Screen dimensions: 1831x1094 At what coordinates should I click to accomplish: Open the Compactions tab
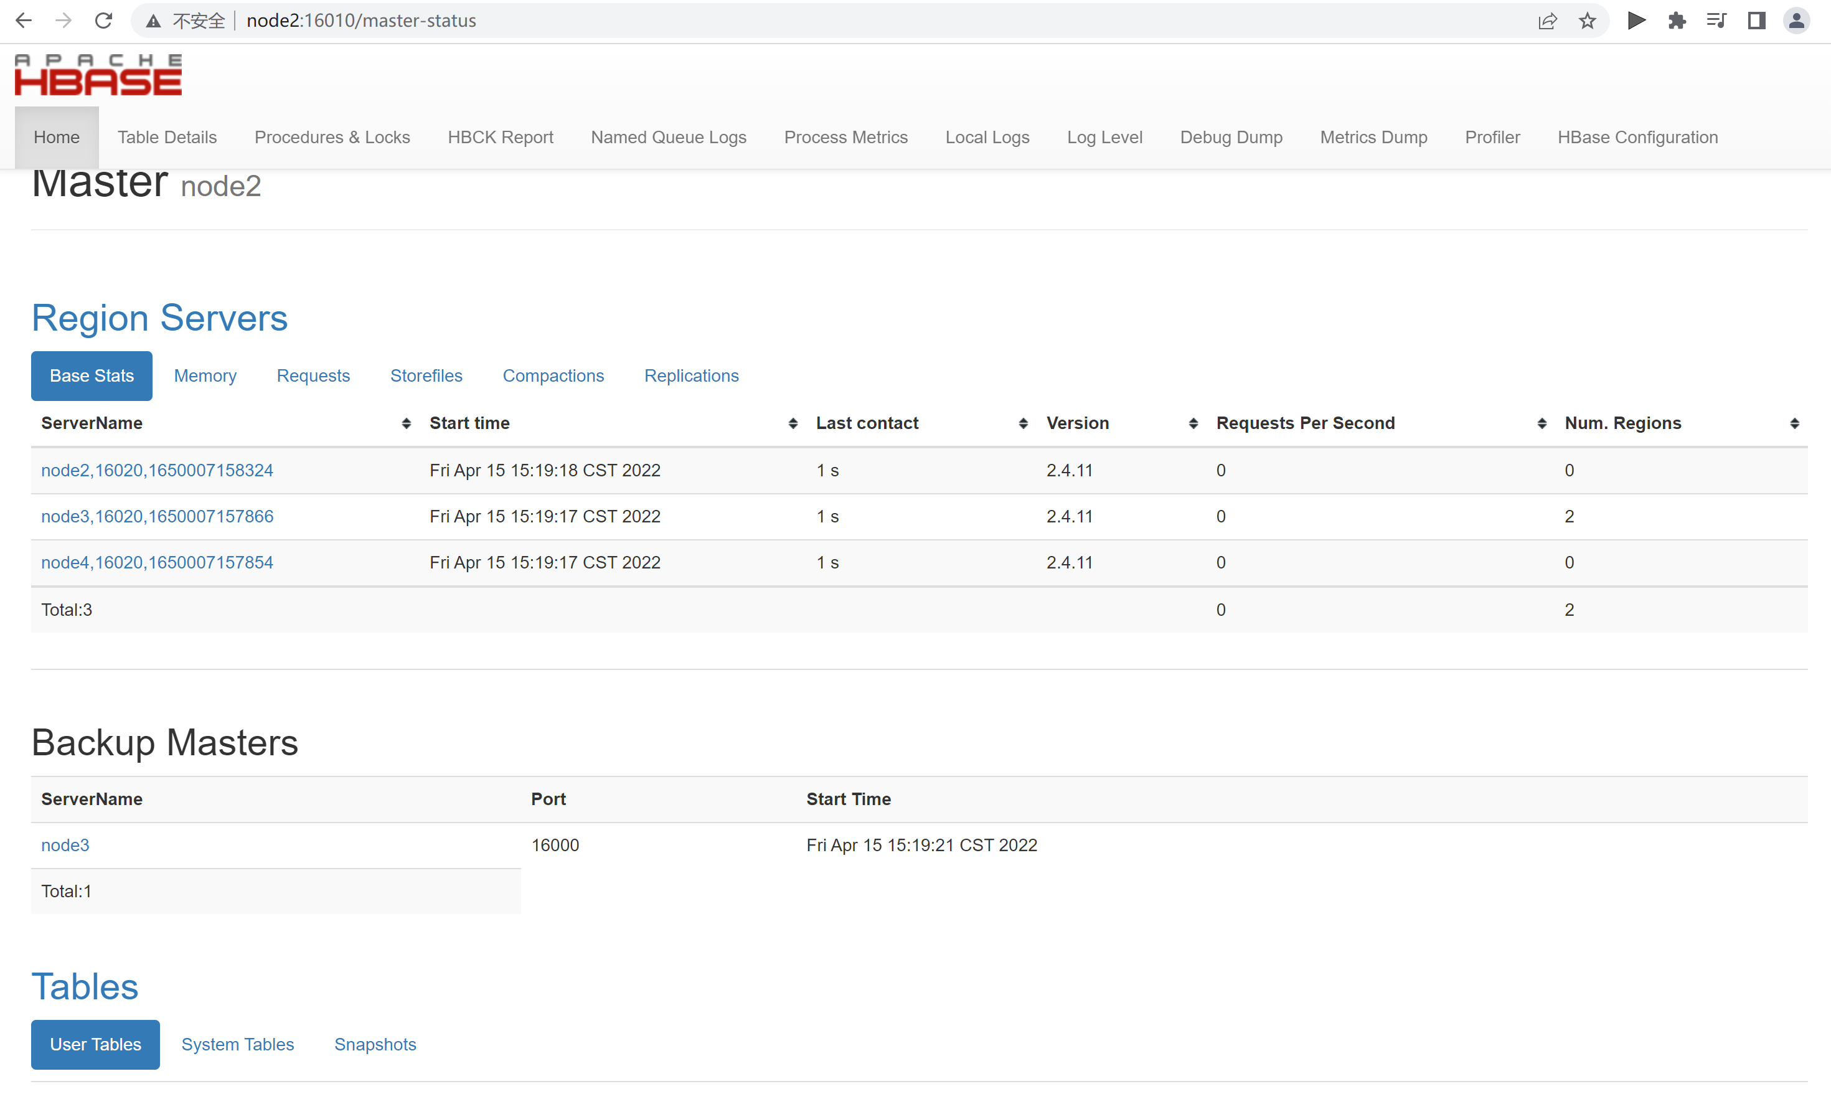point(553,376)
